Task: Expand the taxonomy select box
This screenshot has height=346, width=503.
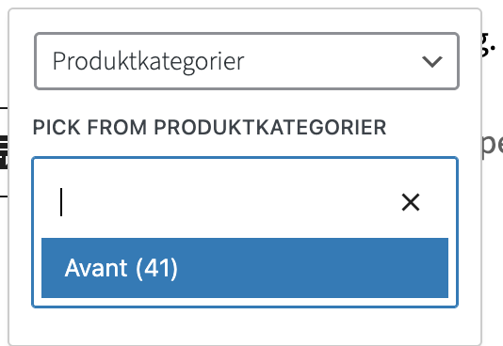Action: [x=247, y=61]
